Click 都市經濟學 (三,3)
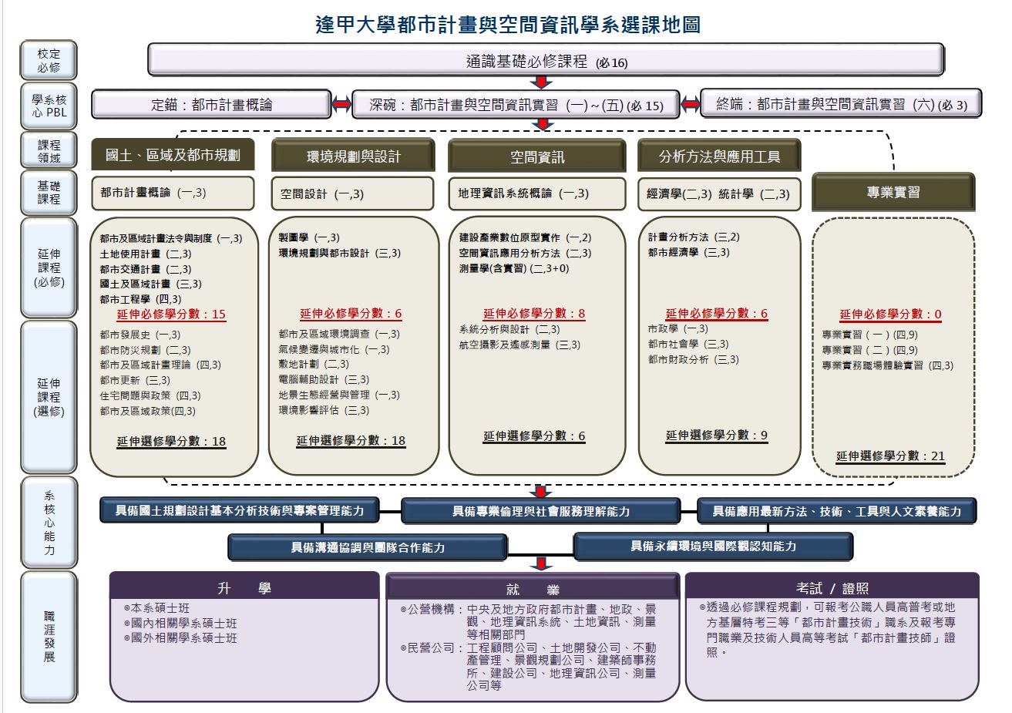Screen dimensions: 1012x713 point(689,252)
